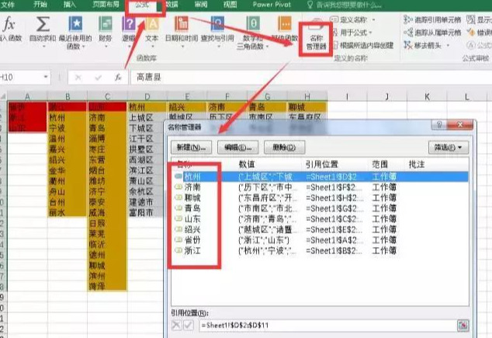The width and height of the screenshot is (492, 338).
Task: Open the Financial functions icon
Action: (x=106, y=24)
